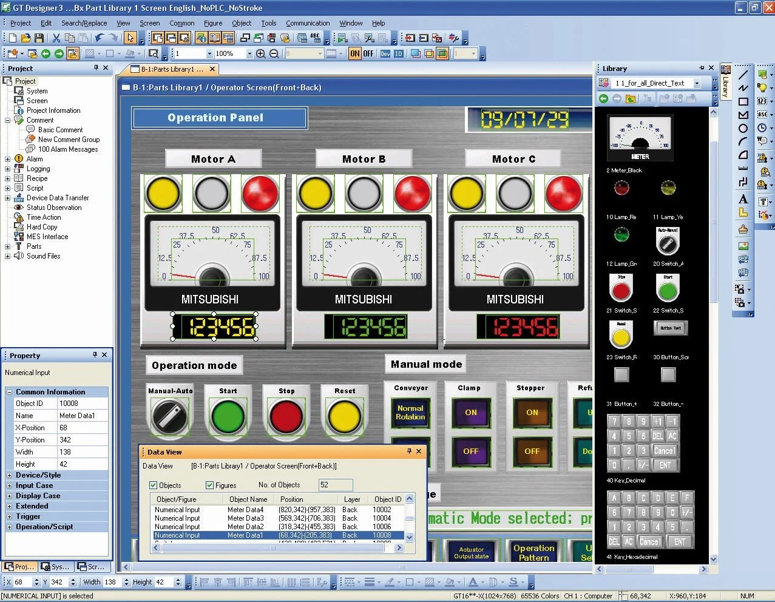Click the Operation Pattern button
Image resolution: width=775 pixels, height=602 pixels.
(x=534, y=552)
